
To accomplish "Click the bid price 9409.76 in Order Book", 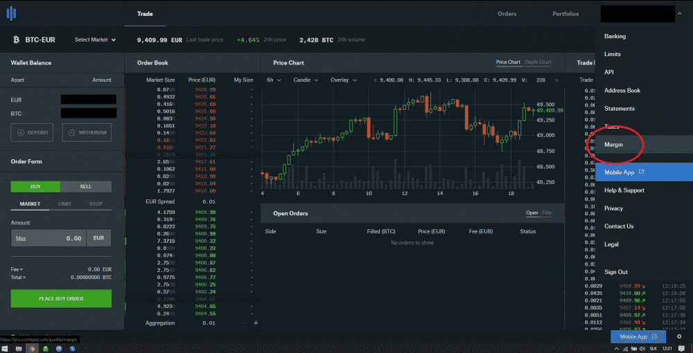I will tap(206, 219).
